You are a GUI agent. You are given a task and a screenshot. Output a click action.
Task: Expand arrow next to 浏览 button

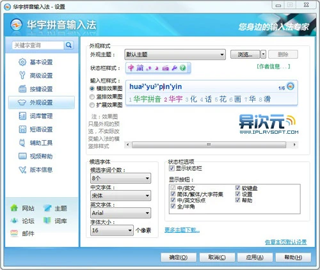263,54
